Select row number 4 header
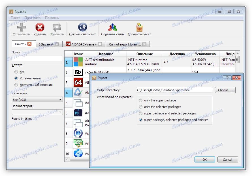The image size is (252, 176). tap(69, 93)
